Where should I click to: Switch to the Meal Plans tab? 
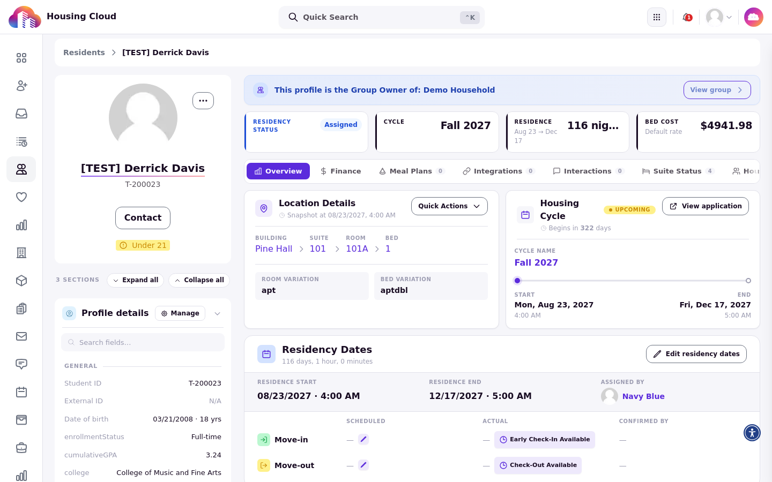point(411,171)
